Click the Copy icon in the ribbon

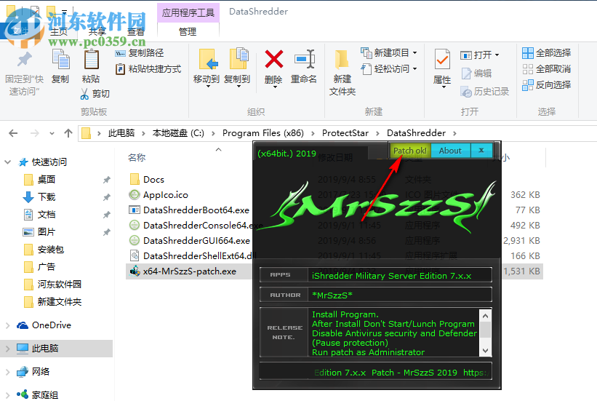point(60,60)
